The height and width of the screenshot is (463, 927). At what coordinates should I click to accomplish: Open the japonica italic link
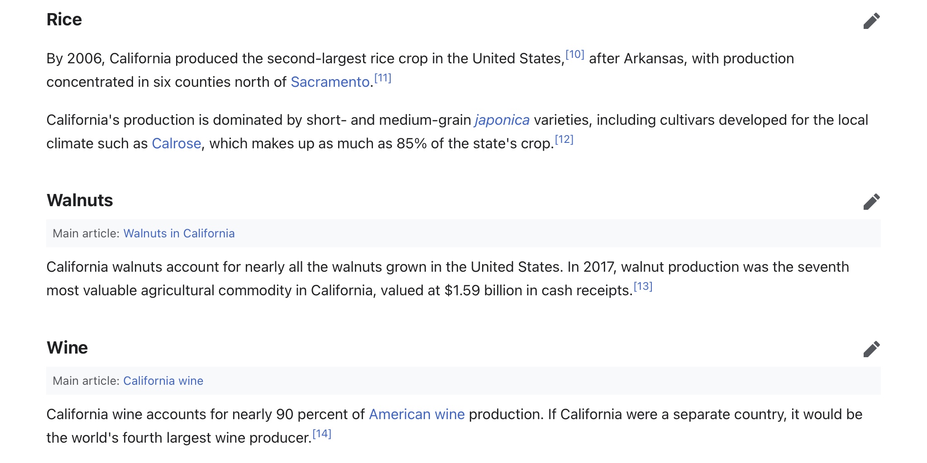tap(502, 120)
